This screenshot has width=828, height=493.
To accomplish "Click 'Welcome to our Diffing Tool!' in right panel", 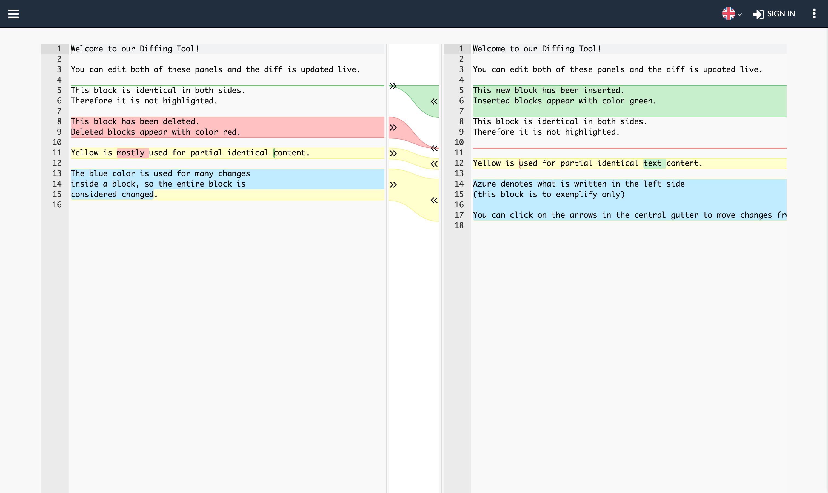I will pyautogui.click(x=537, y=49).
